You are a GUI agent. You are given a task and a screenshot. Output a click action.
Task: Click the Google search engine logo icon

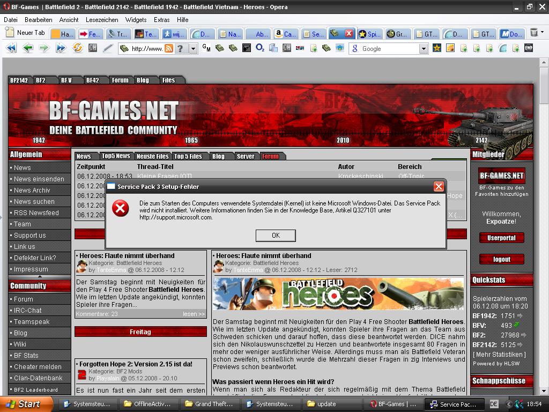355,49
